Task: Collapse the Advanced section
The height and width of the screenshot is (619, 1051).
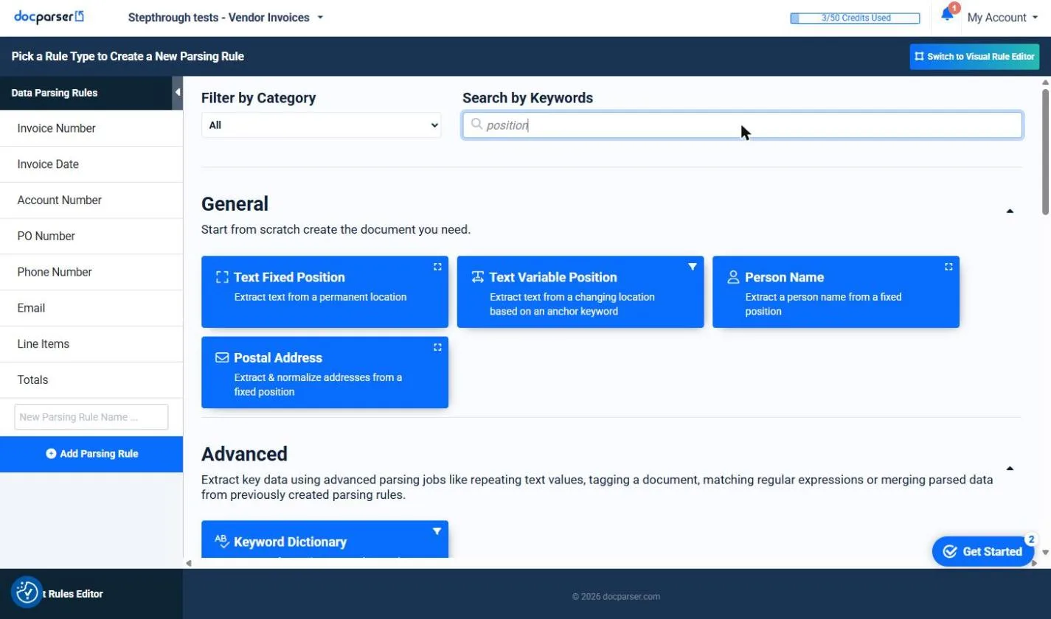Action: tap(1010, 469)
